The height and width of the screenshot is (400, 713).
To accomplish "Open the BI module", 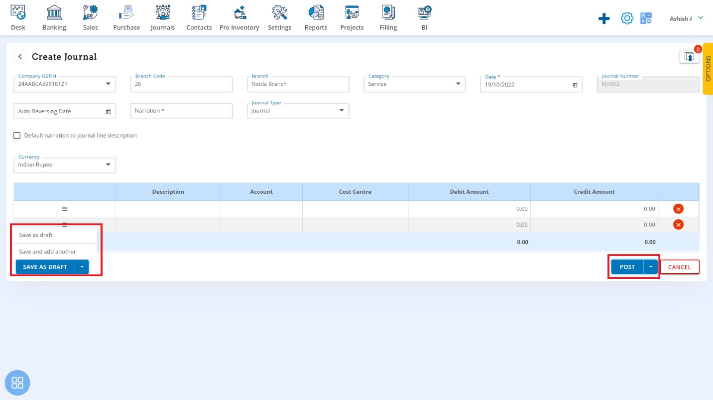I will (424, 18).
